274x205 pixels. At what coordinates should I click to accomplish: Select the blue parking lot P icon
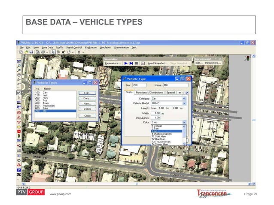tap(18, 170)
